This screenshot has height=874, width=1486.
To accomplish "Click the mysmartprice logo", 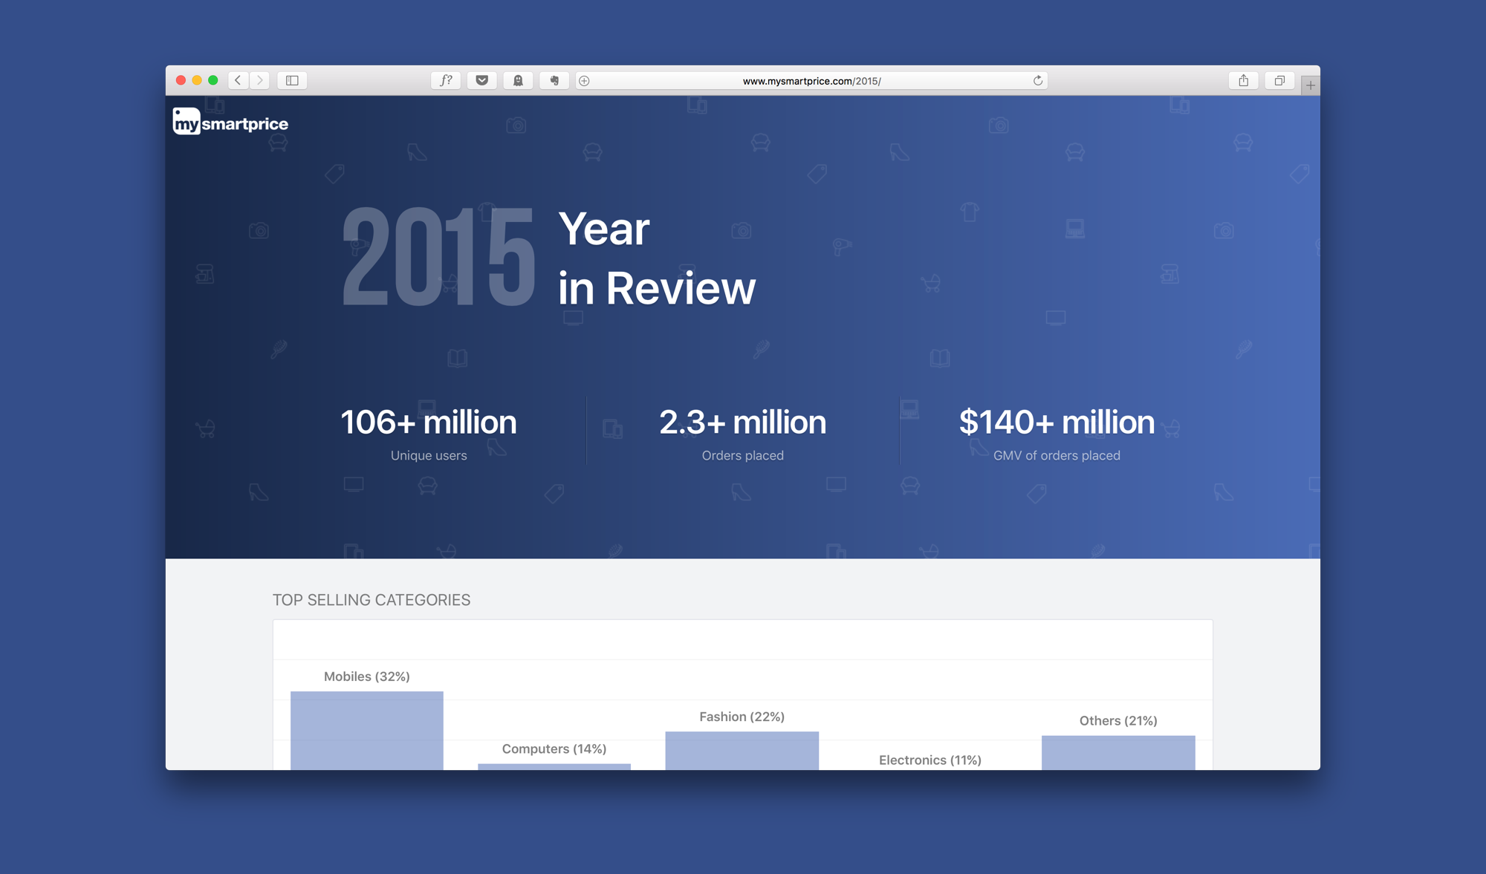I will click(230, 121).
